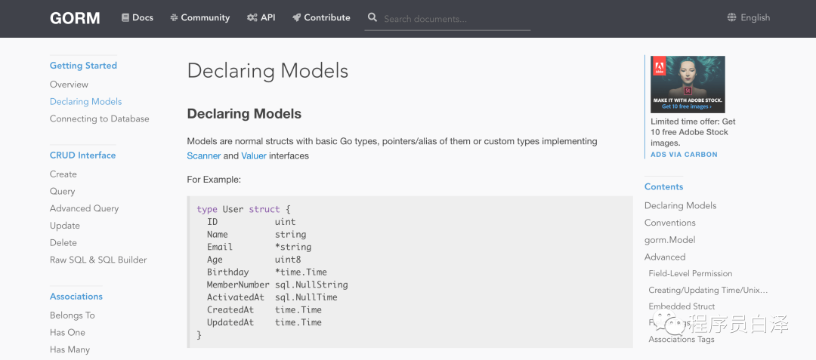Open the Overview page in sidebar

[69, 85]
